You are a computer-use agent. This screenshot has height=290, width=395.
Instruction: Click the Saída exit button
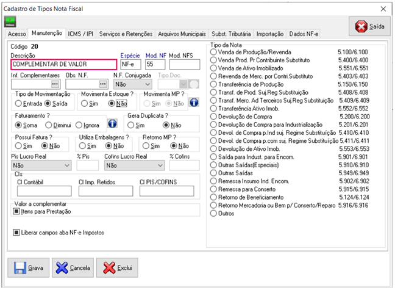coord(369,26)
